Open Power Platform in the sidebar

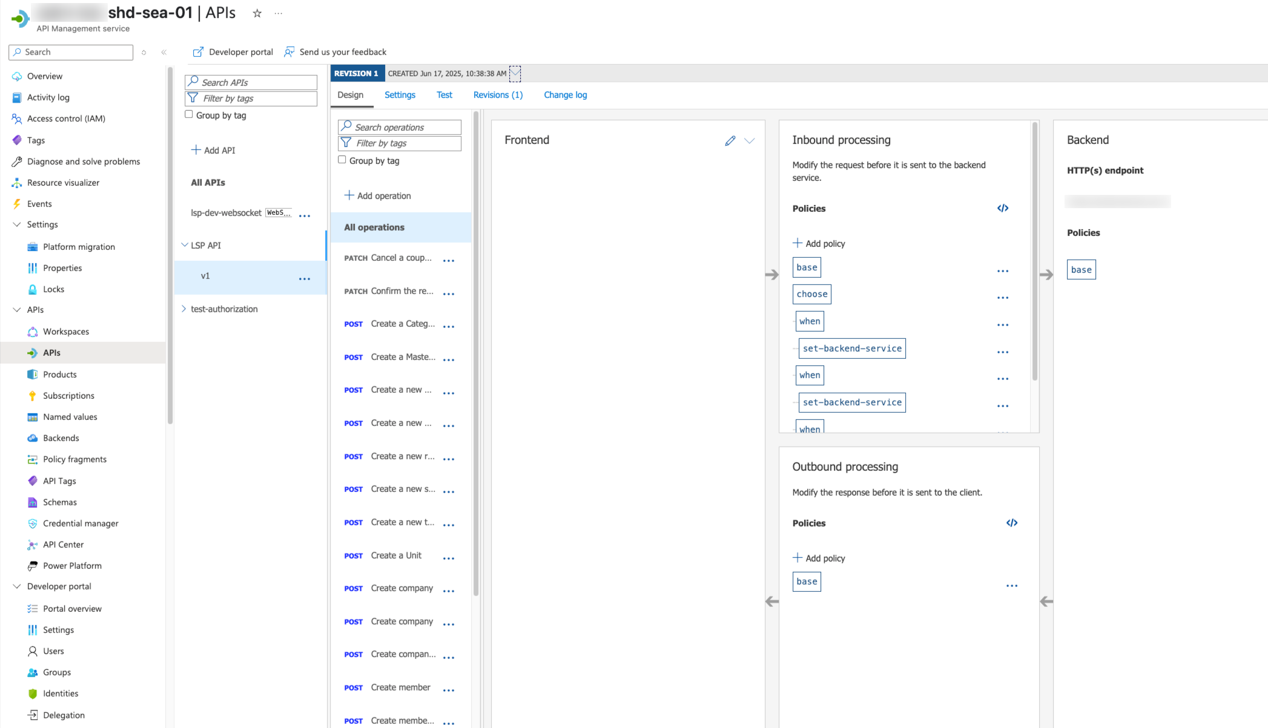point(72,566)
